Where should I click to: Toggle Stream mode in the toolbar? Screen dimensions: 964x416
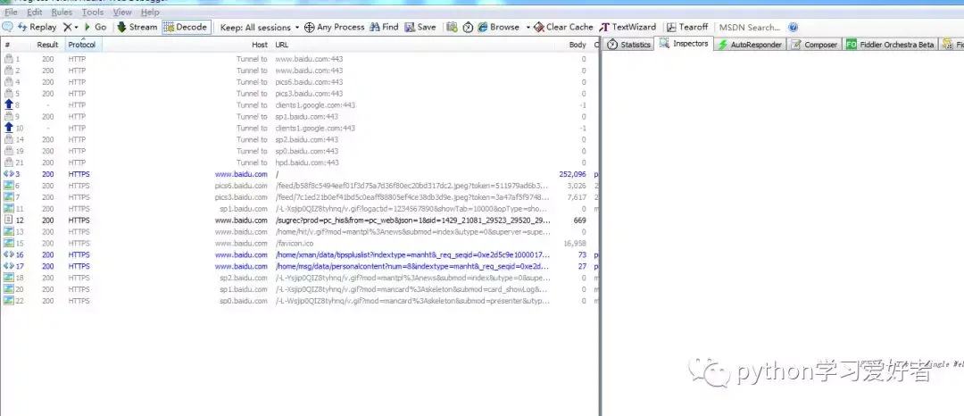[137, 27]
